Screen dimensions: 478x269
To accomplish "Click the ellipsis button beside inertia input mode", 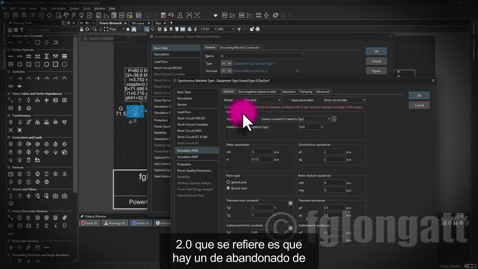I will (334, 119).
